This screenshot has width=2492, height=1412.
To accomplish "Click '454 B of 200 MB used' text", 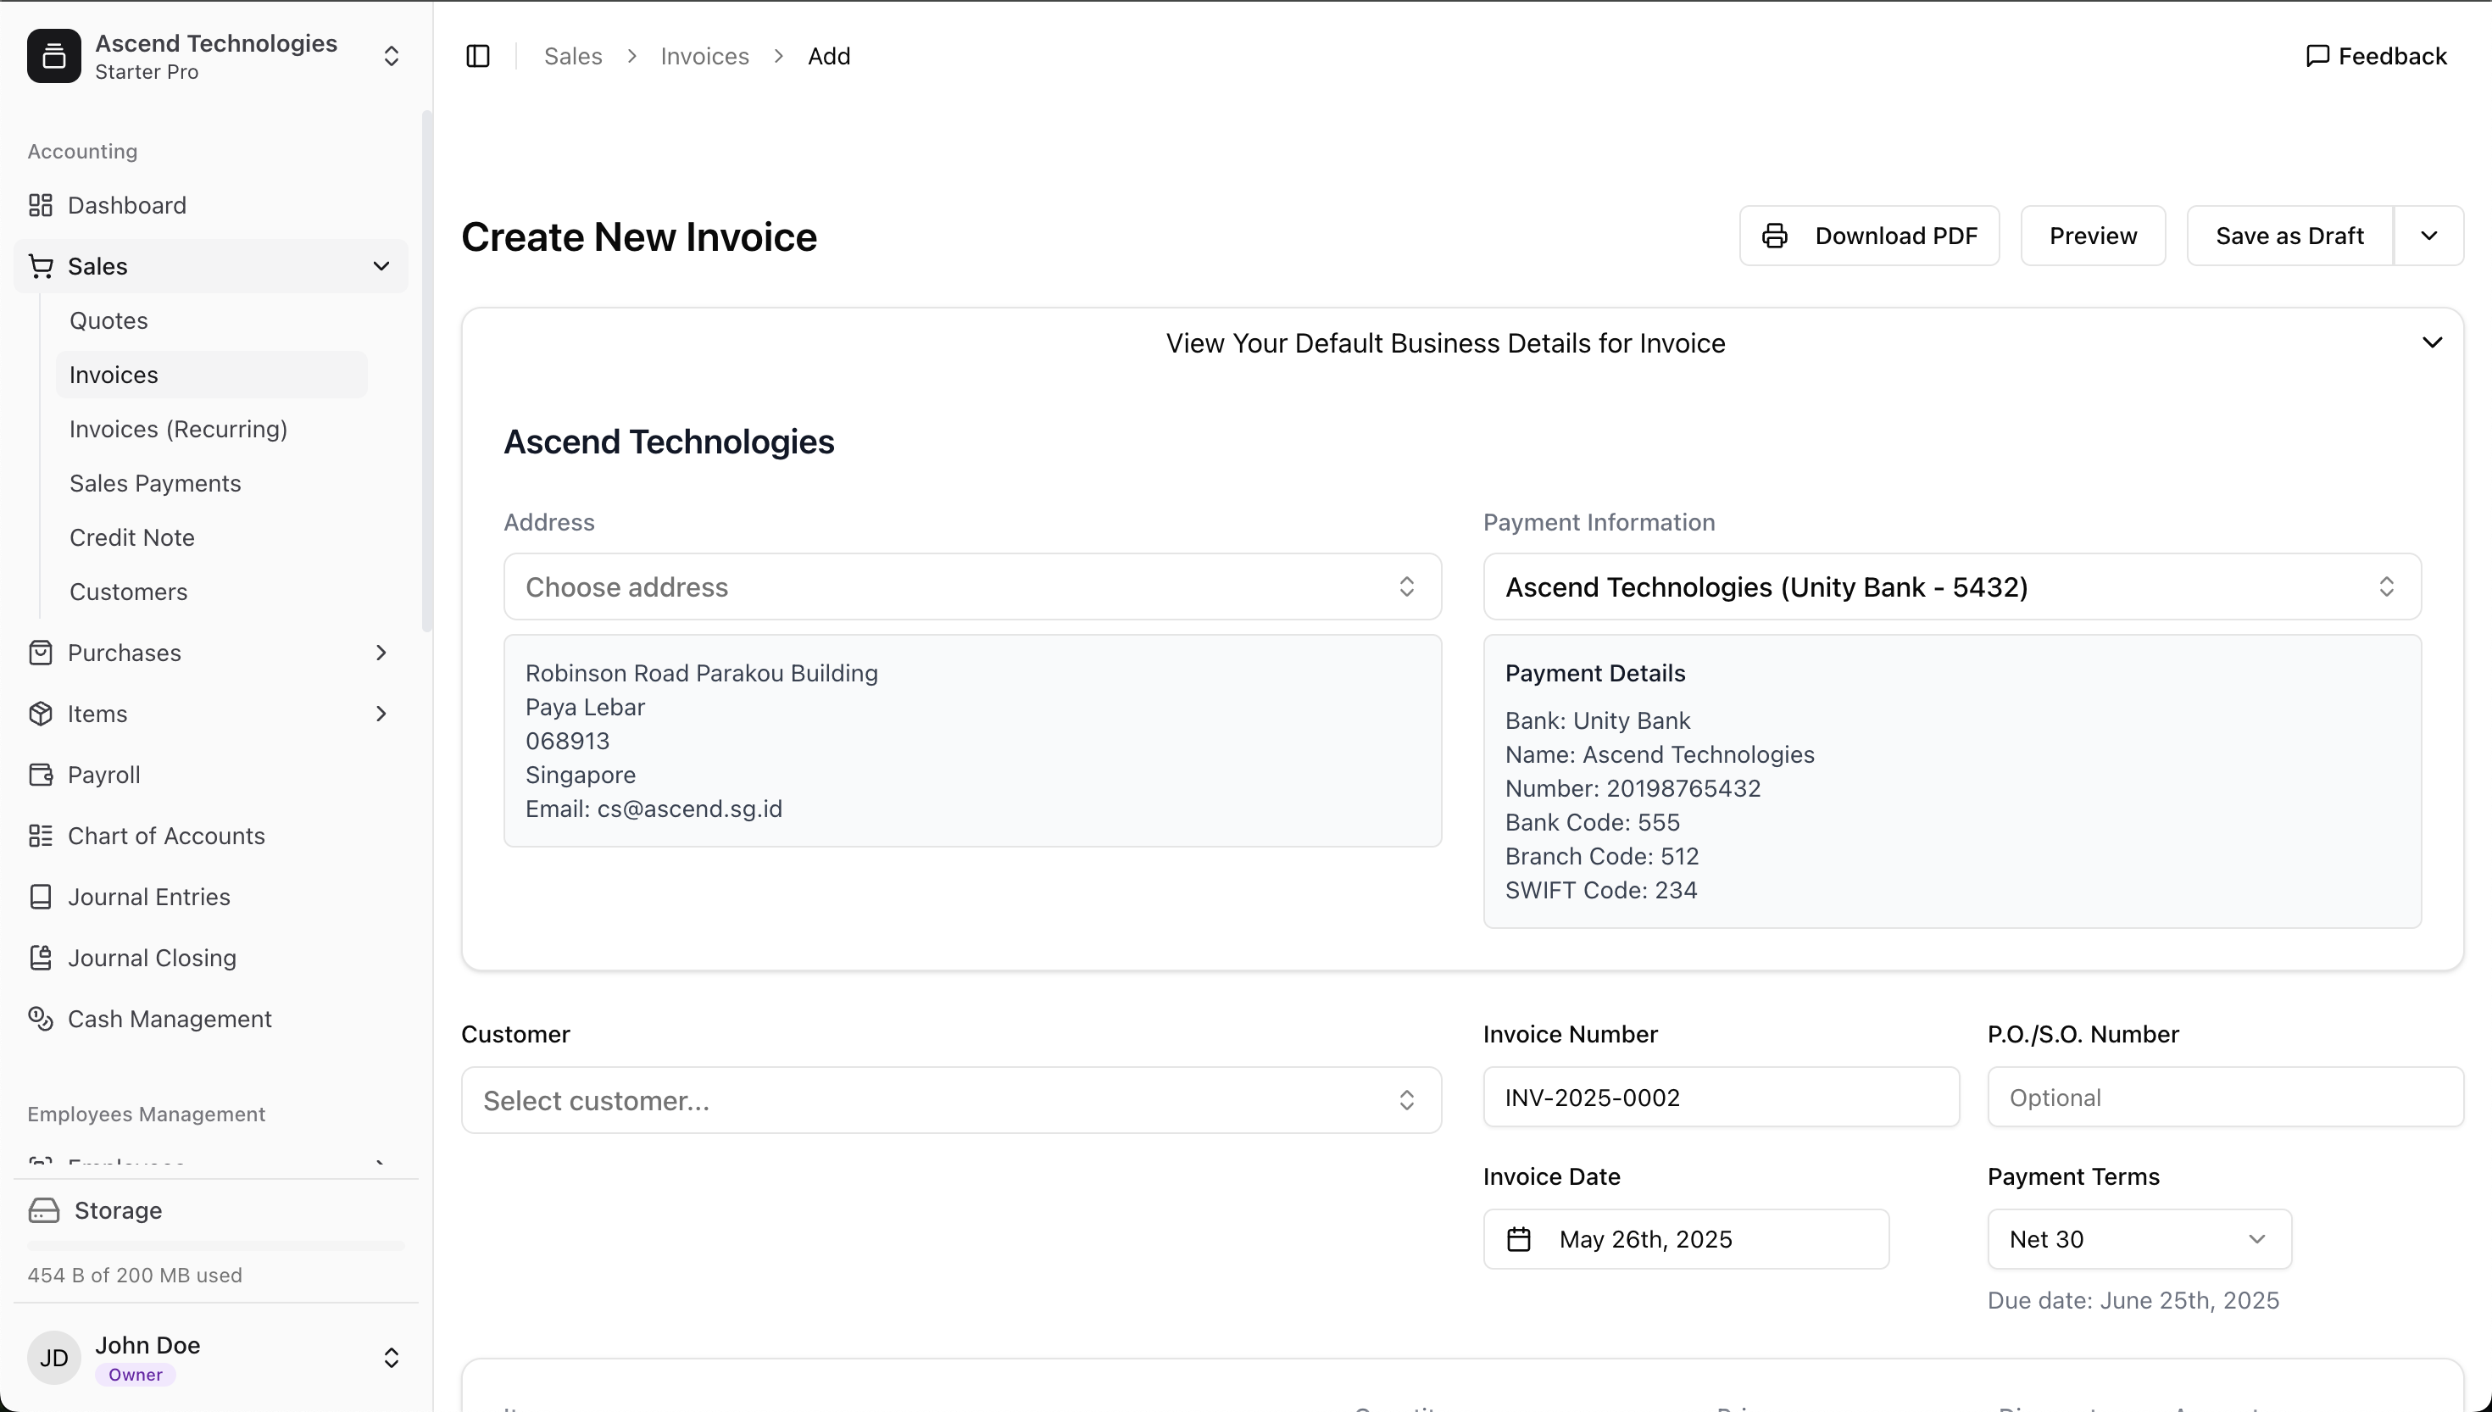I will (135, 1276).
